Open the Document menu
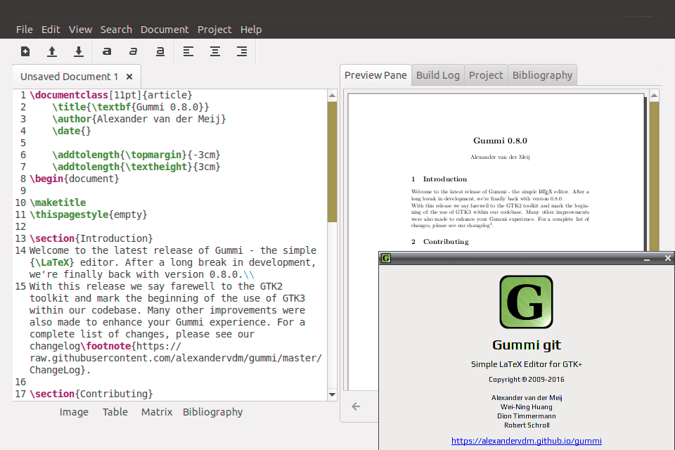The width and height of the screenshot is (675, 450). tap(165, 29)
